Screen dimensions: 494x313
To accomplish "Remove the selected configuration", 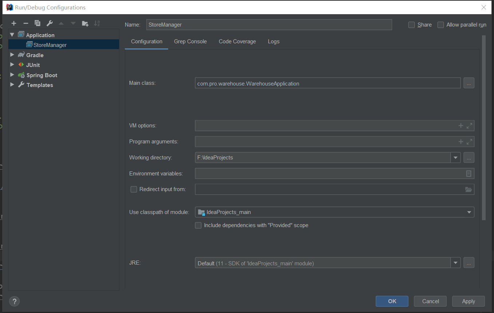I will coord(25,23).
